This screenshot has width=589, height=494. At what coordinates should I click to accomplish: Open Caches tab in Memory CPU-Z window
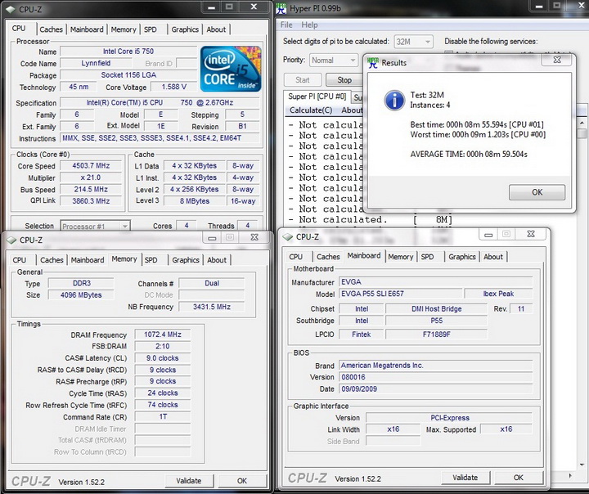pyautogui.click(x=52, y=260)
